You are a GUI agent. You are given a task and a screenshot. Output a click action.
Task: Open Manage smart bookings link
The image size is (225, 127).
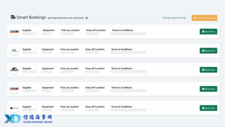tap(174, 18)
